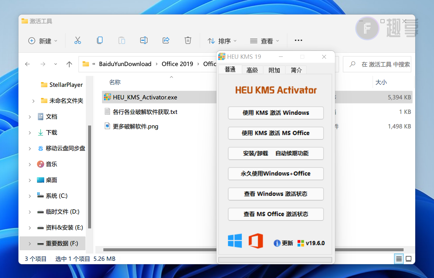
Task: Click 查看 Windows 激活状态 button
Action: pos(276,193)
